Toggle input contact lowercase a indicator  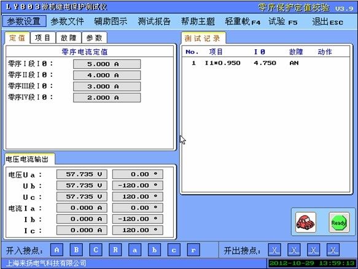coord(135,250)
